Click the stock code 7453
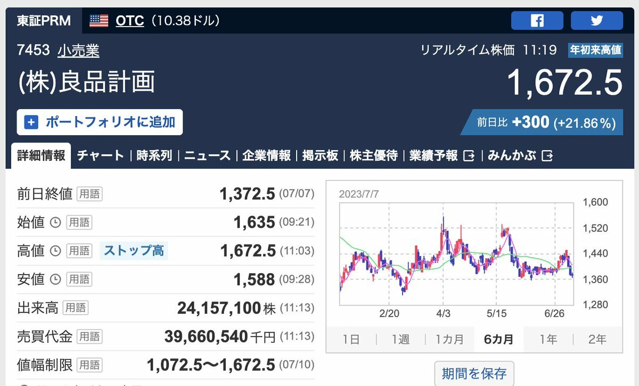This screenshot has height=386, width=639. click(x=33, y=51)
